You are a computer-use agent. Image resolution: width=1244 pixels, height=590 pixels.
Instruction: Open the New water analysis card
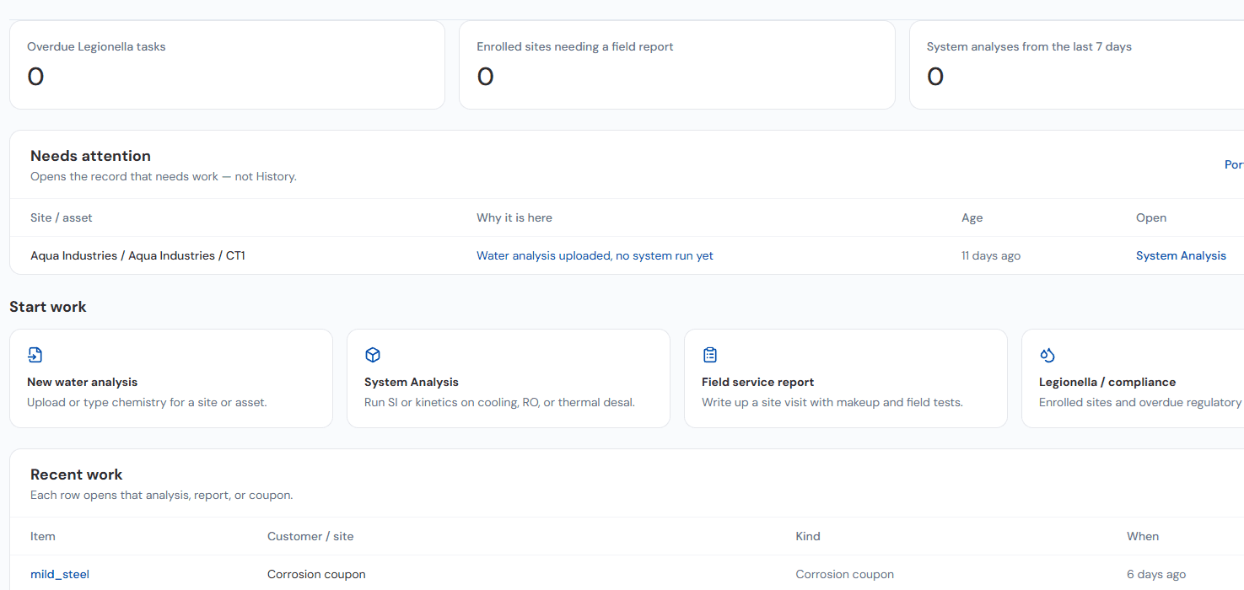171,378
